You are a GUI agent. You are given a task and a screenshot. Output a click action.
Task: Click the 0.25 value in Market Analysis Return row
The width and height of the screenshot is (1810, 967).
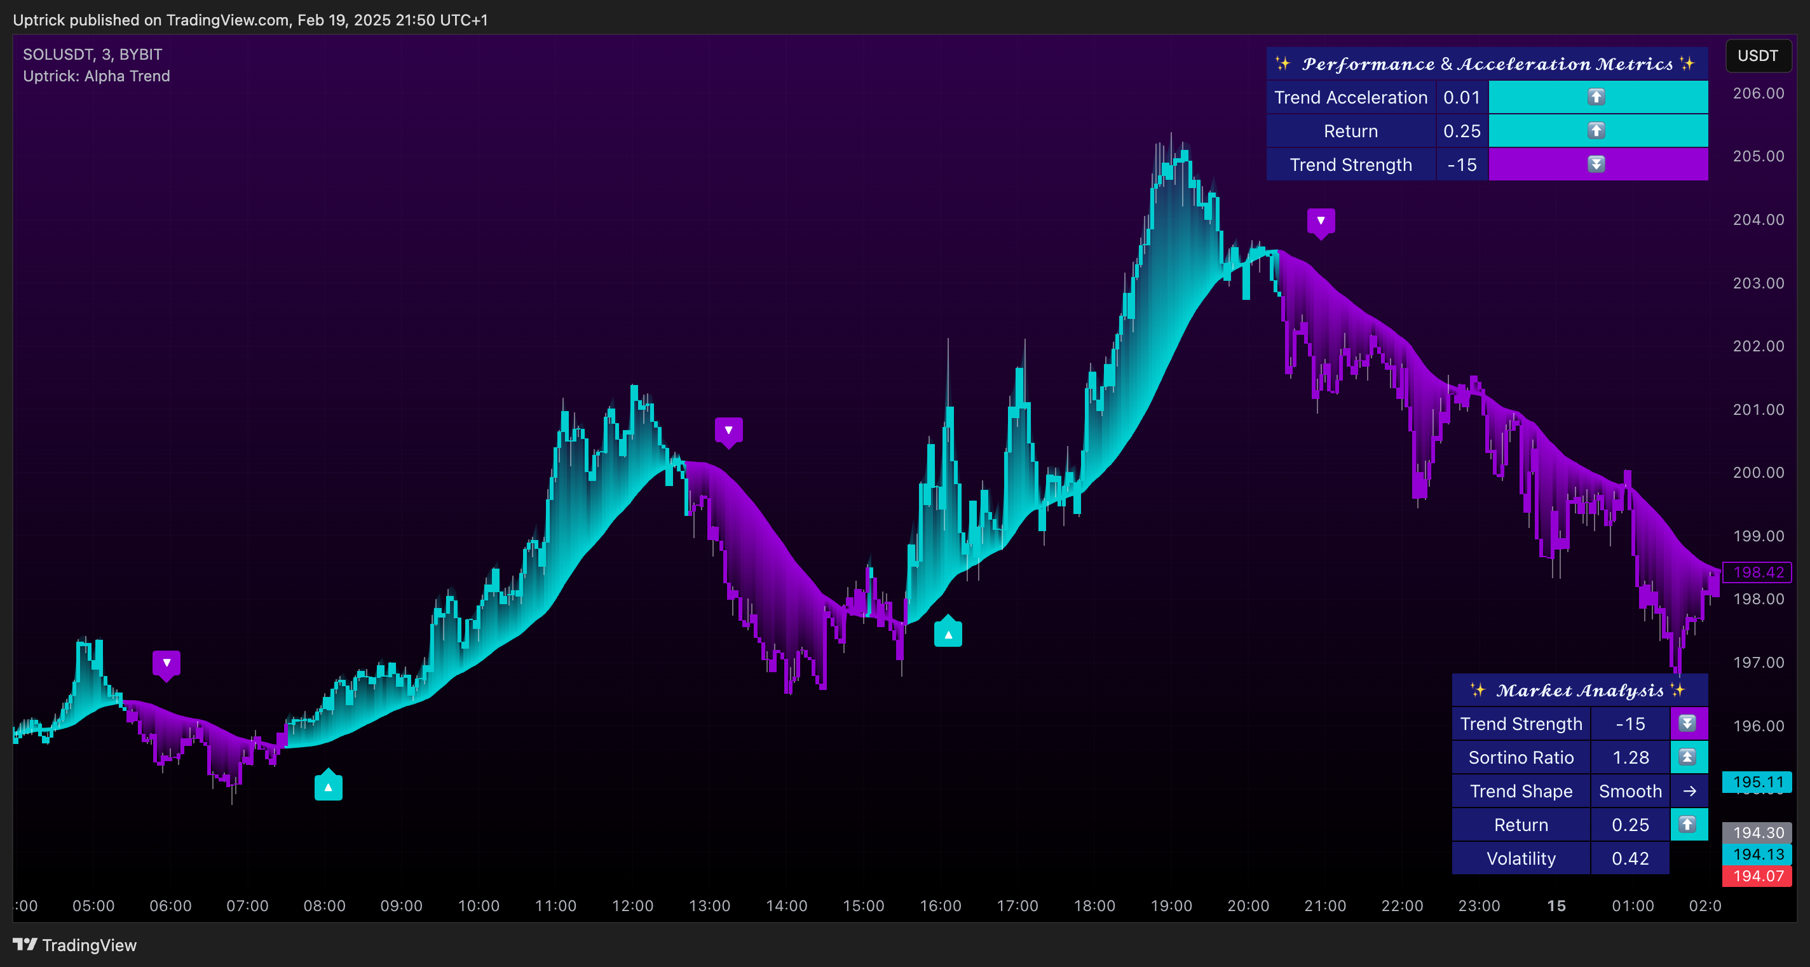coord(1630,825)
